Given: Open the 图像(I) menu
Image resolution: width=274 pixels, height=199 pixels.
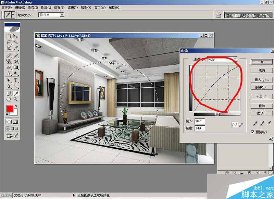Looking at the screenshot, I should pos(33,8).
